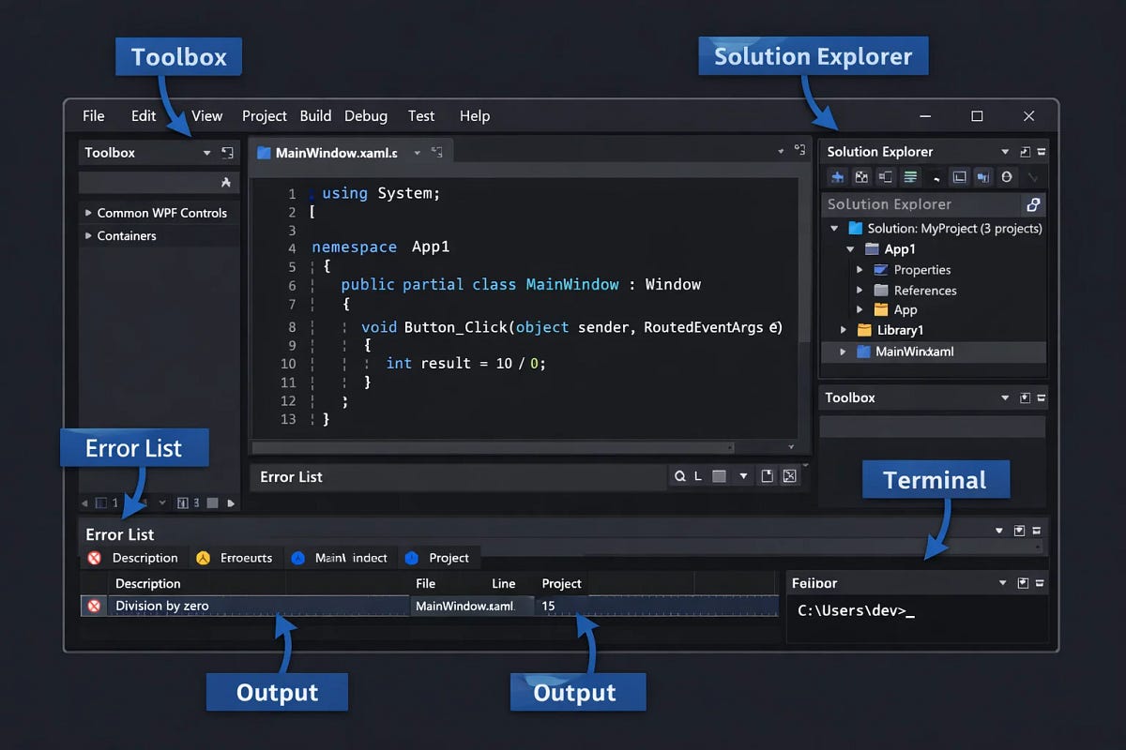Open the Debug menu

coord(365,115)
